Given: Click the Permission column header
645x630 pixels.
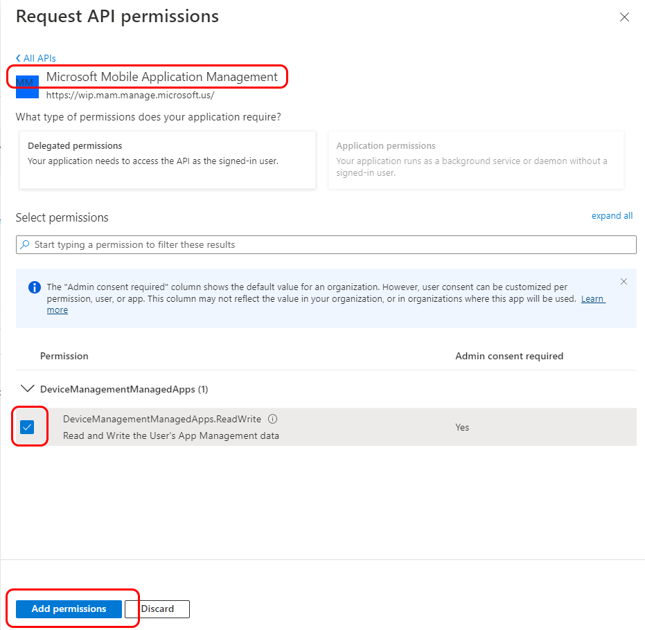Looking at the screenshot, I should click(x=64, y=356).
